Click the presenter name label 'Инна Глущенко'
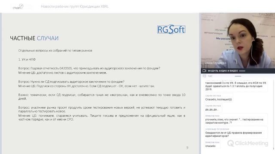Image resolution: width=275 pixels, height=154 pixels. tap(216, 63)
